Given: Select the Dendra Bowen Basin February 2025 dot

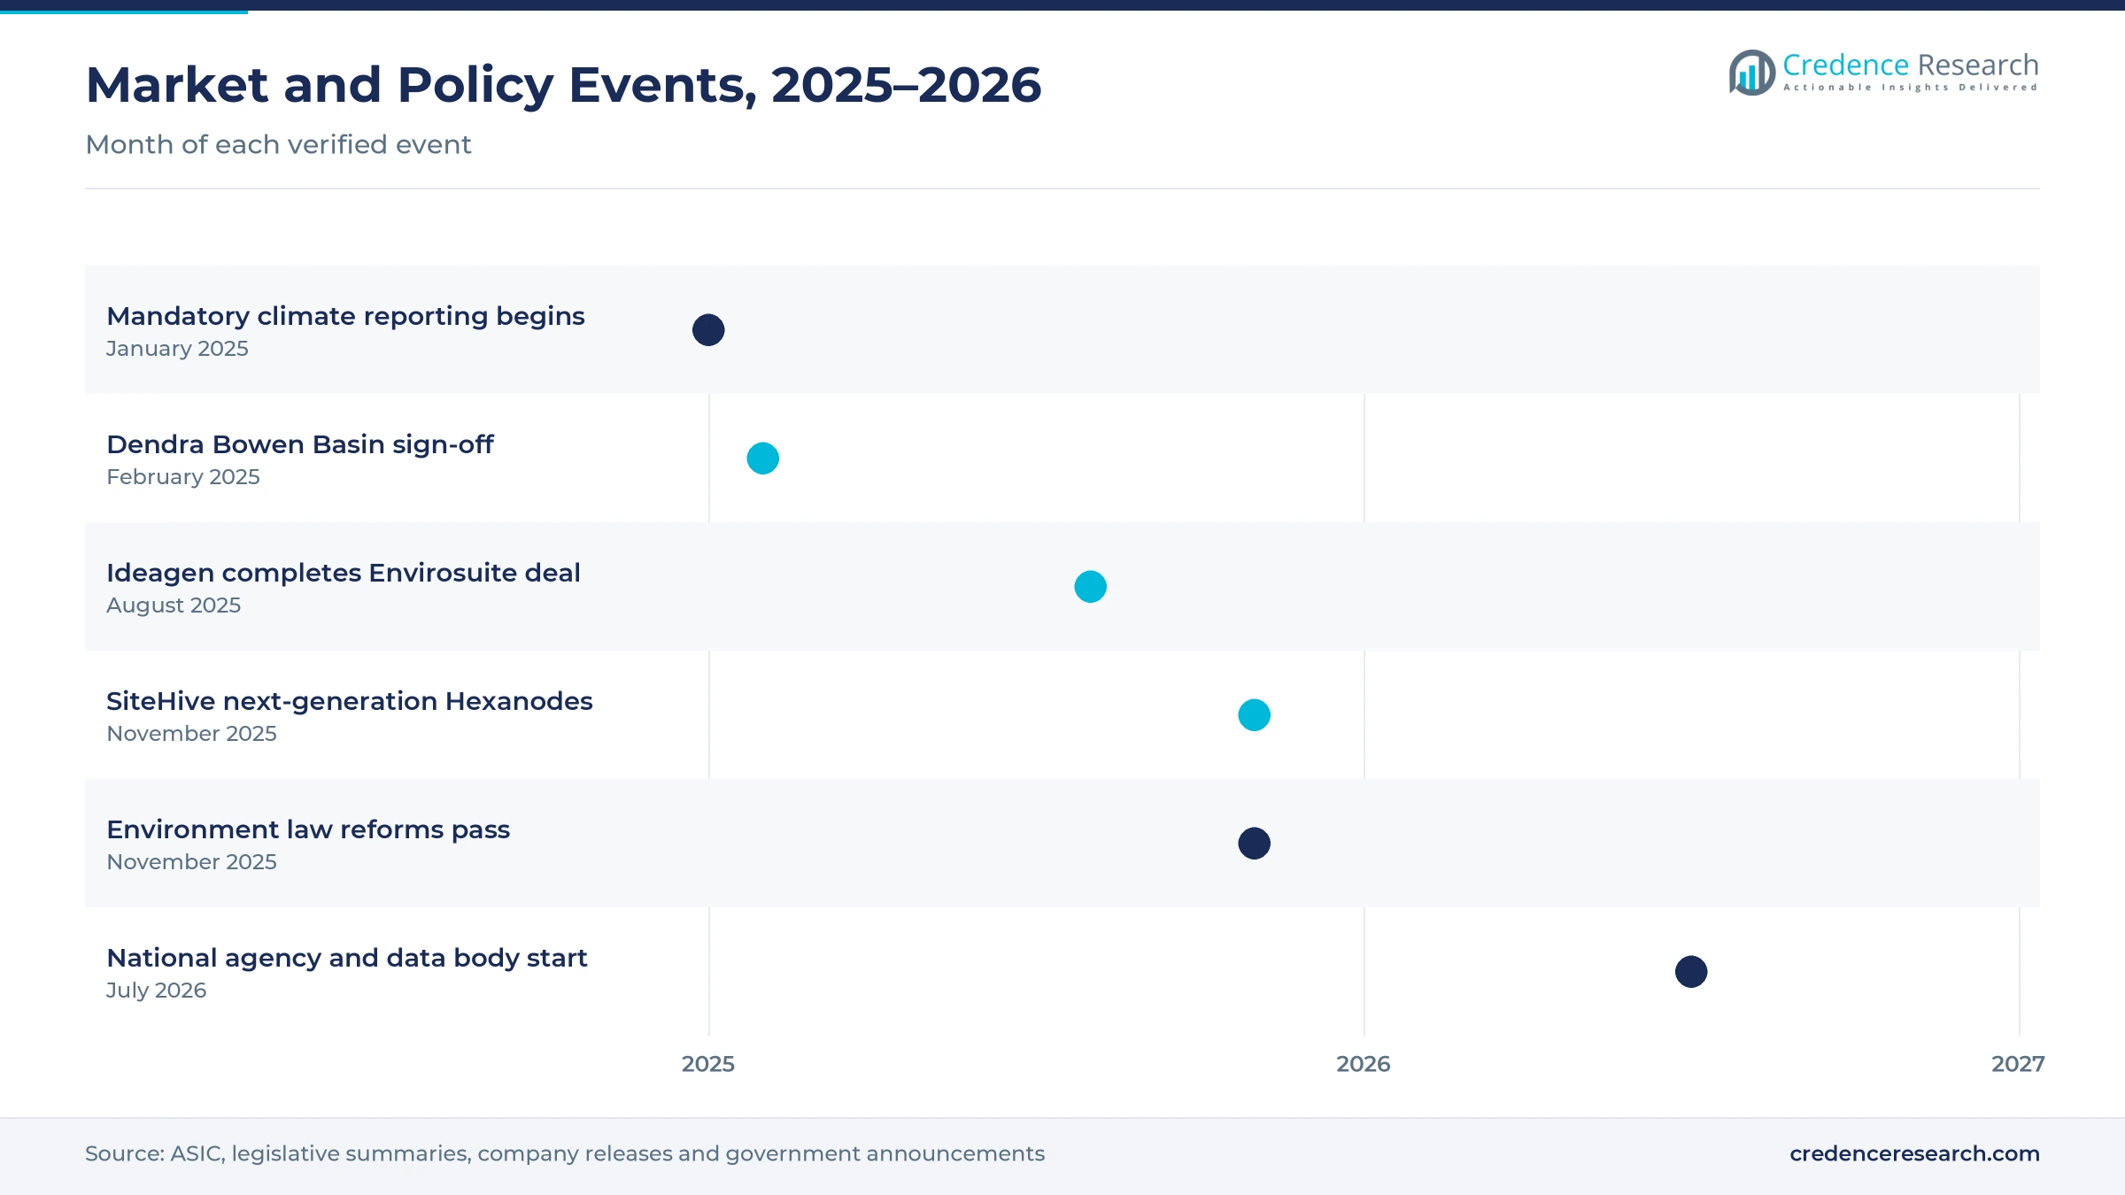Looking at the screenshot, I should [762, 459].
